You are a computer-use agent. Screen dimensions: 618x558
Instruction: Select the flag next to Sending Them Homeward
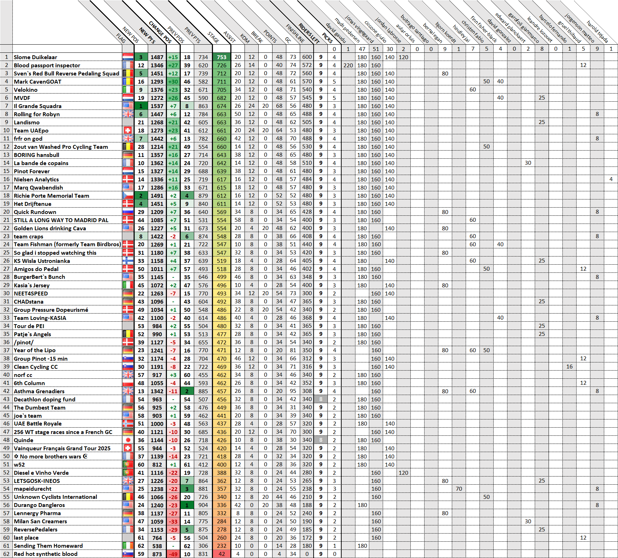pyautogui.click(x=128, y=546)
